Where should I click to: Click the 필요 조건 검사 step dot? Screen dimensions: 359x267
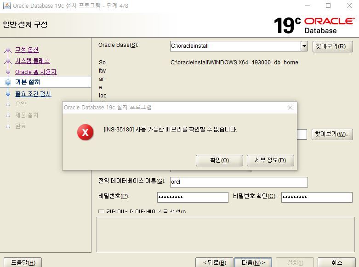point(8,94)
